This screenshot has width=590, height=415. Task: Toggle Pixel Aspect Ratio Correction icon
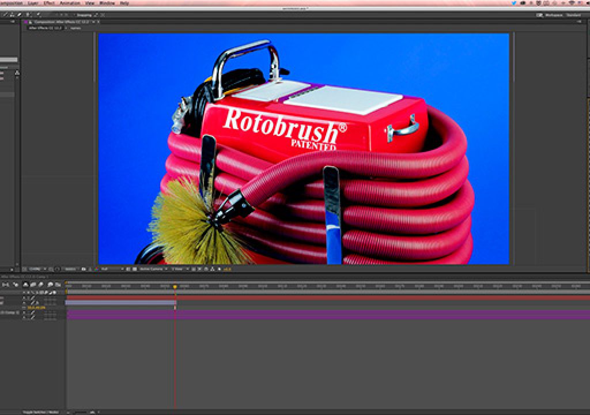(194, 269)
